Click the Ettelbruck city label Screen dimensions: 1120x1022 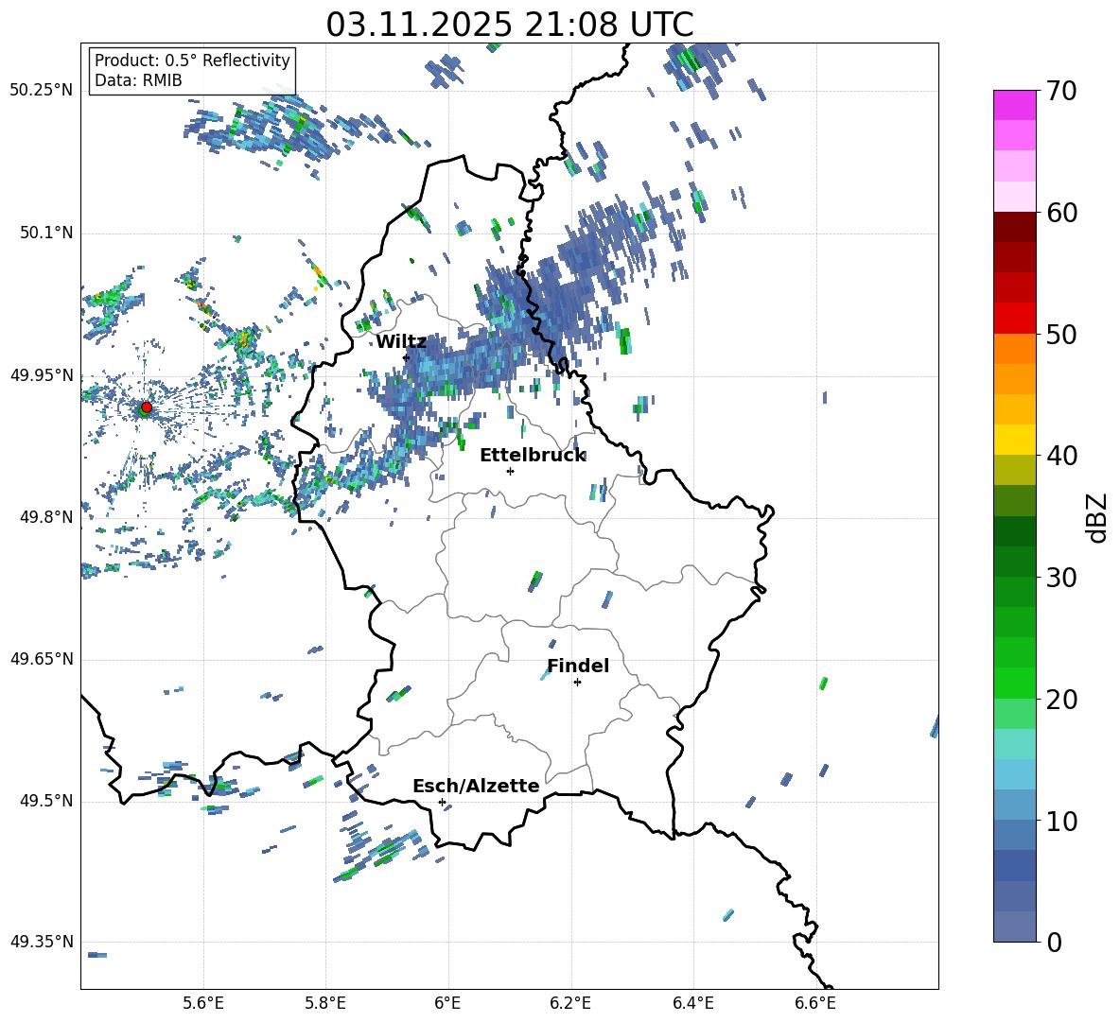pos(533,456)
